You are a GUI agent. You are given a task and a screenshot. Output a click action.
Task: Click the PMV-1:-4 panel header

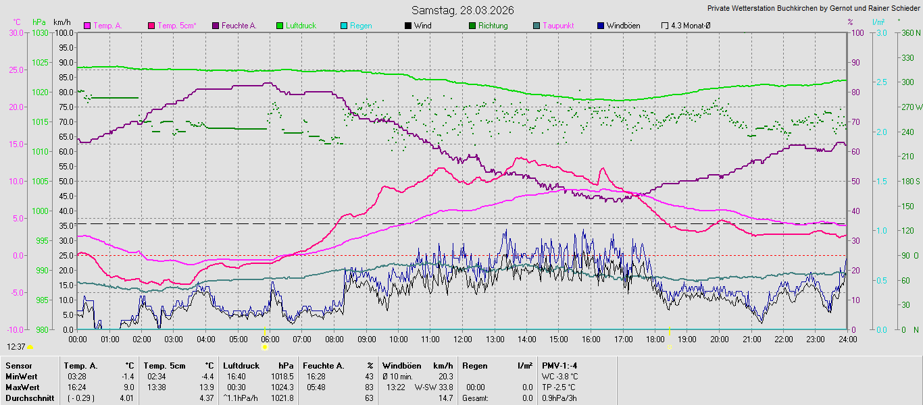point(559,365)
